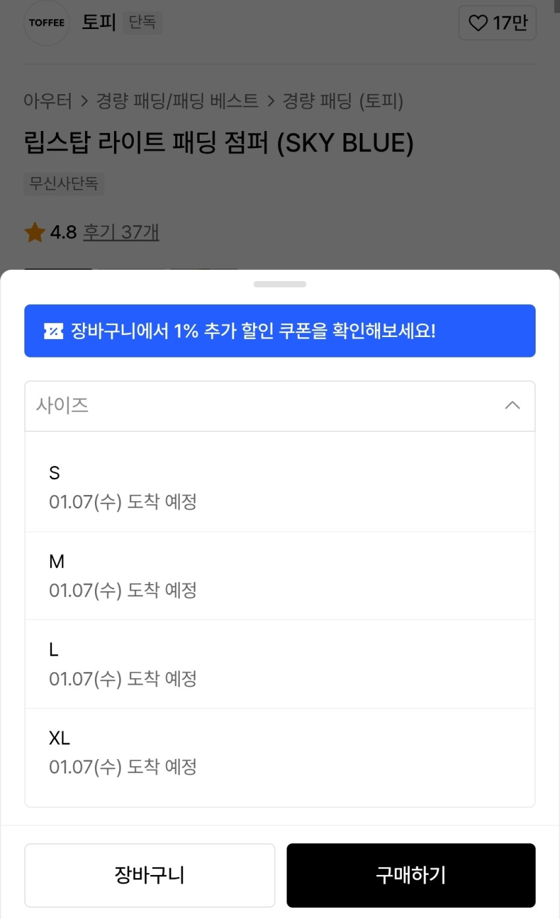Add item via 장바구니 button
560x919 pixels.
(150, 876)
